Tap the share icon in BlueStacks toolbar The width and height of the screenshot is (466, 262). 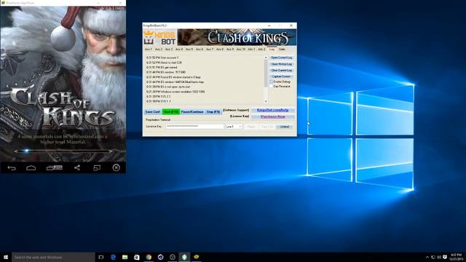[x=77, y=168]
